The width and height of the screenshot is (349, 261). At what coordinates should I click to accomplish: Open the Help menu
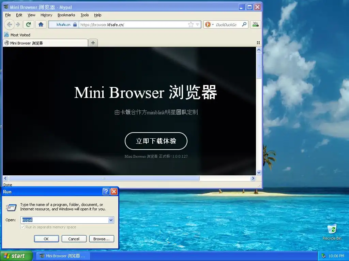[97, 15]
